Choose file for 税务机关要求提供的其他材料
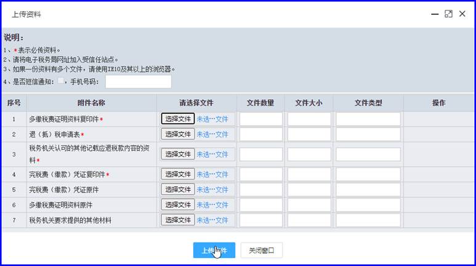Screen dimensions: 476x266 [178, 220]
